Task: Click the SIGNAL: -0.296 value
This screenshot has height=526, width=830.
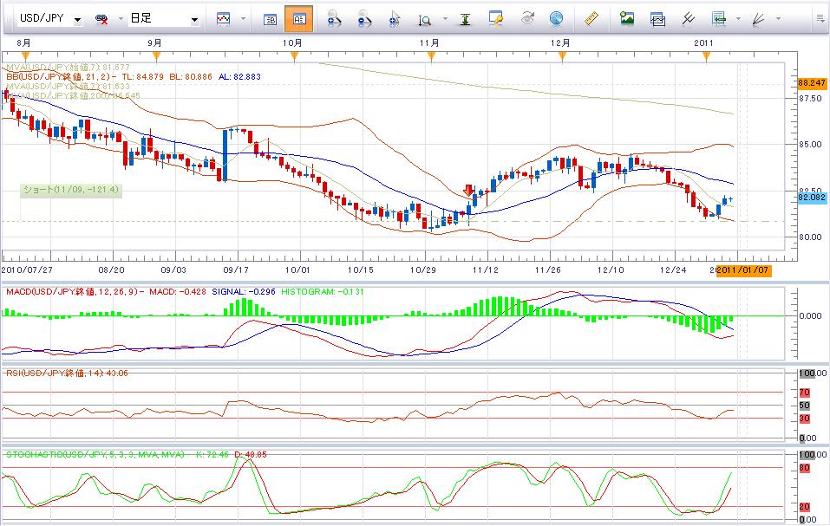Action: 244,291
